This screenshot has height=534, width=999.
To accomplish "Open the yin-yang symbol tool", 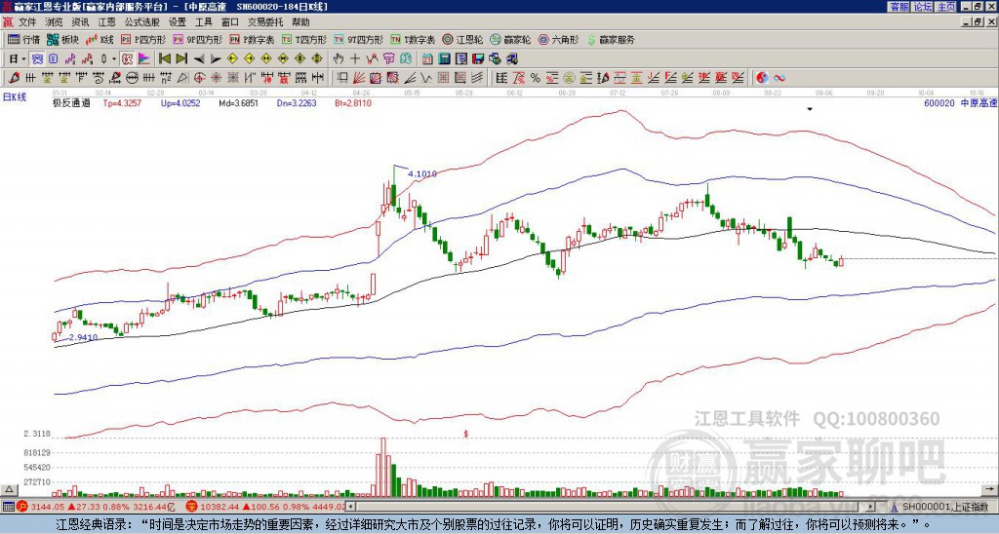I will (x=762, y=78).
